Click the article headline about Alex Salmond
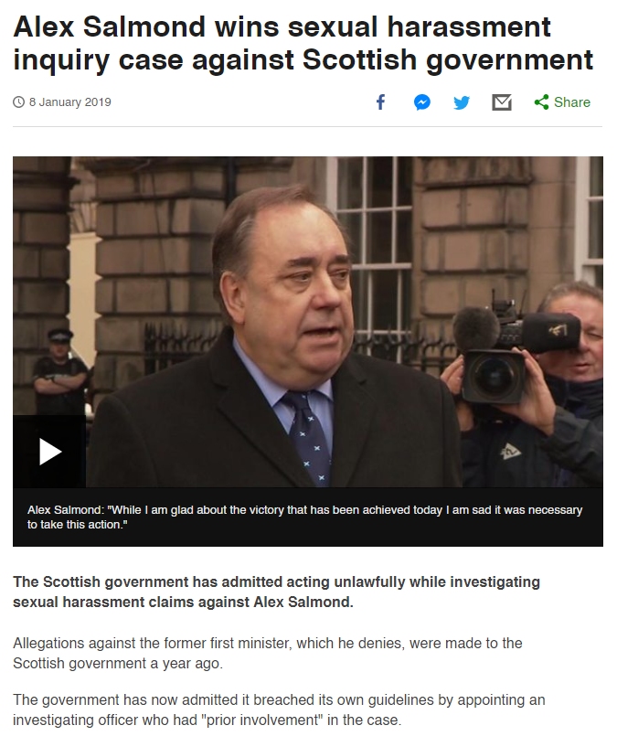This screenshot has height=736, width=617. pyautogui.click(x=303, y=43)
